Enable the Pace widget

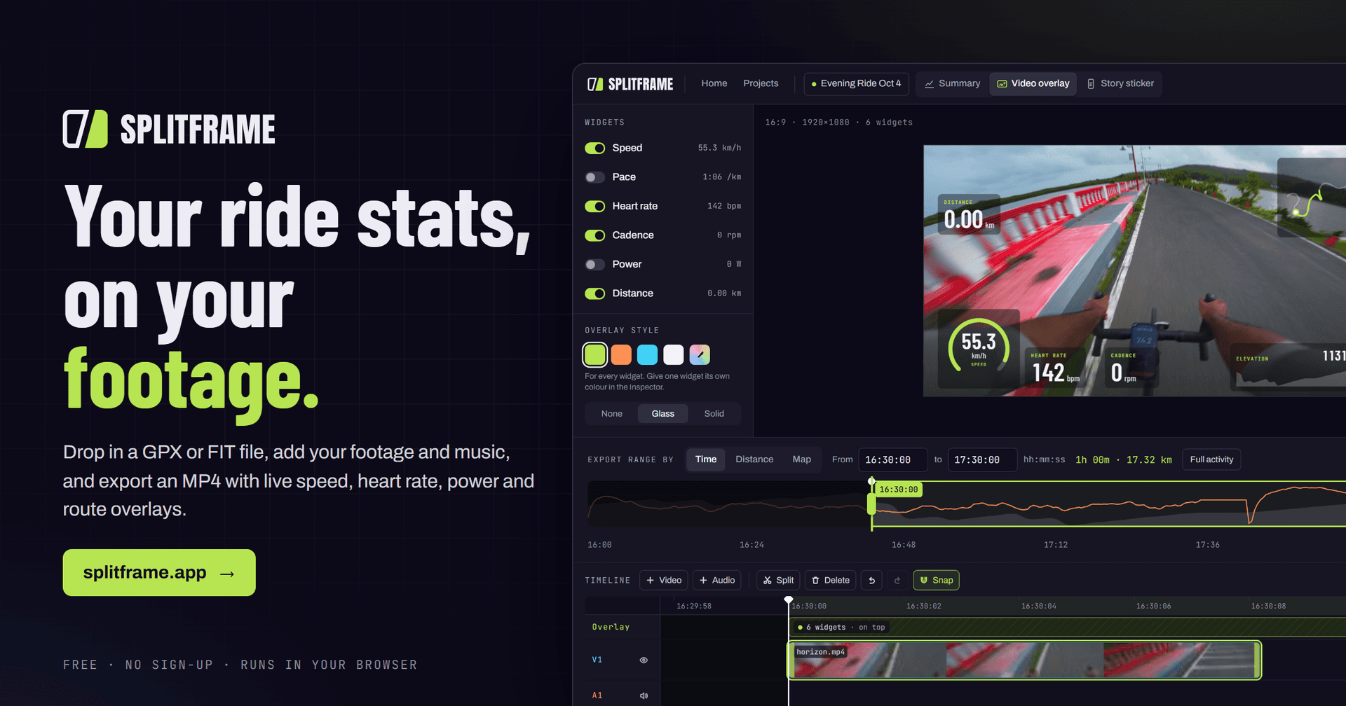(x=594, y=177)
